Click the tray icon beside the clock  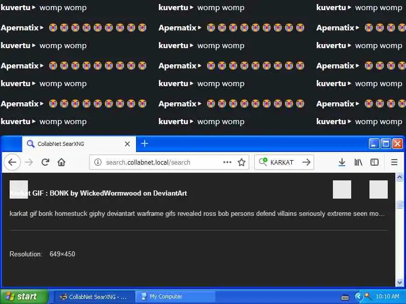pyautogui.click(x=367, y=295)
